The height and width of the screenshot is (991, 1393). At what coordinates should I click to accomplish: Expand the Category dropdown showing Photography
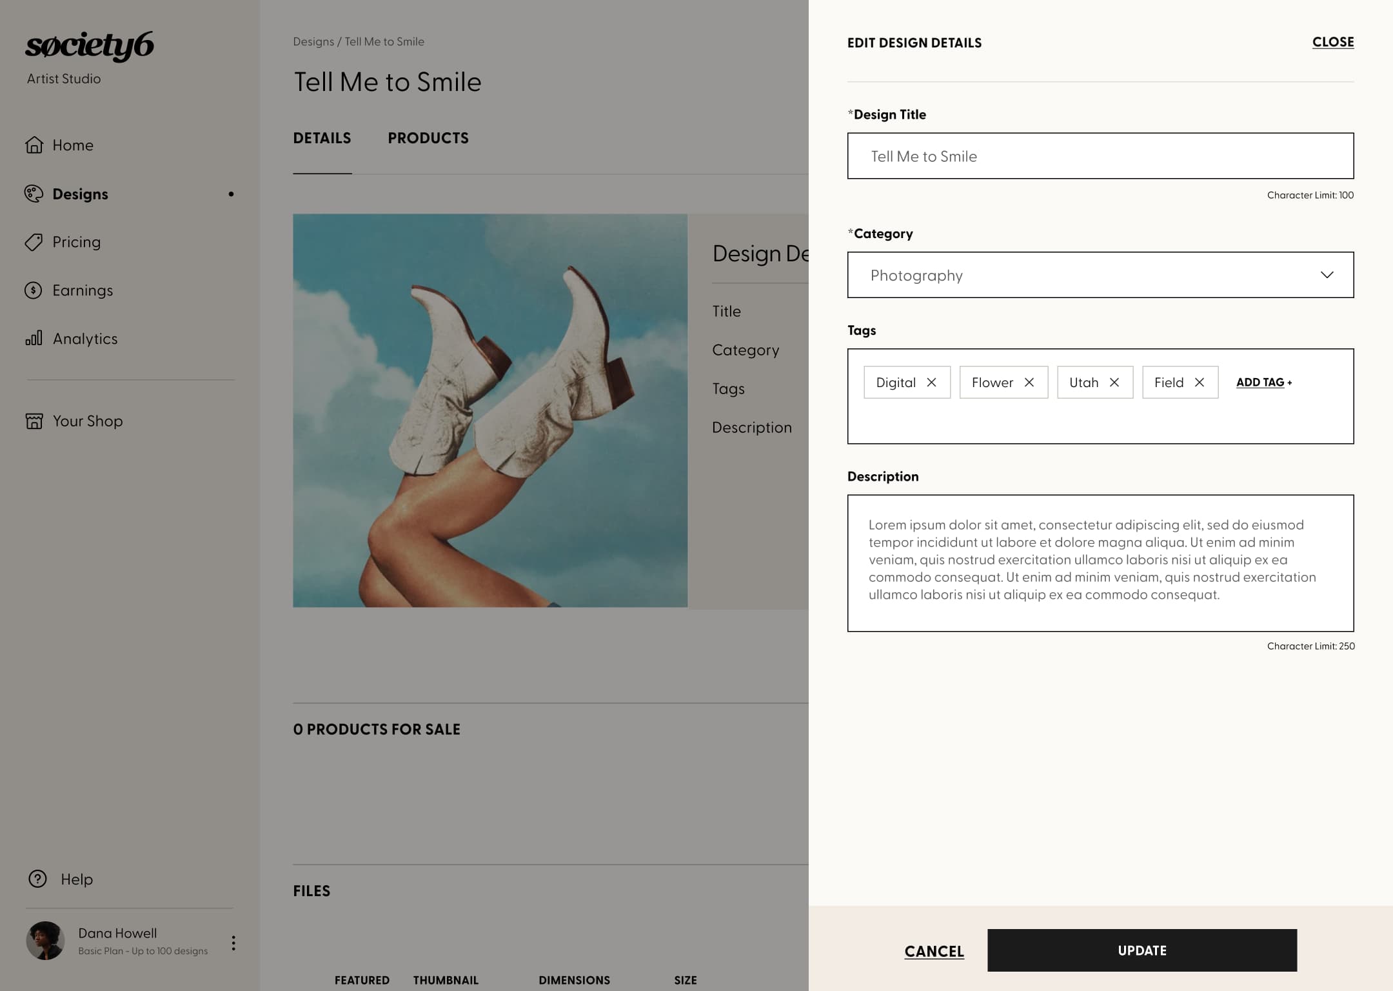point(1100,275)
